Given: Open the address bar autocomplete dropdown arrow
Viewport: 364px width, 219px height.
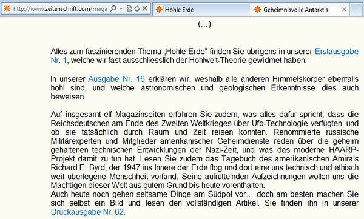Looking at the screenshot, I should (121, 9).
